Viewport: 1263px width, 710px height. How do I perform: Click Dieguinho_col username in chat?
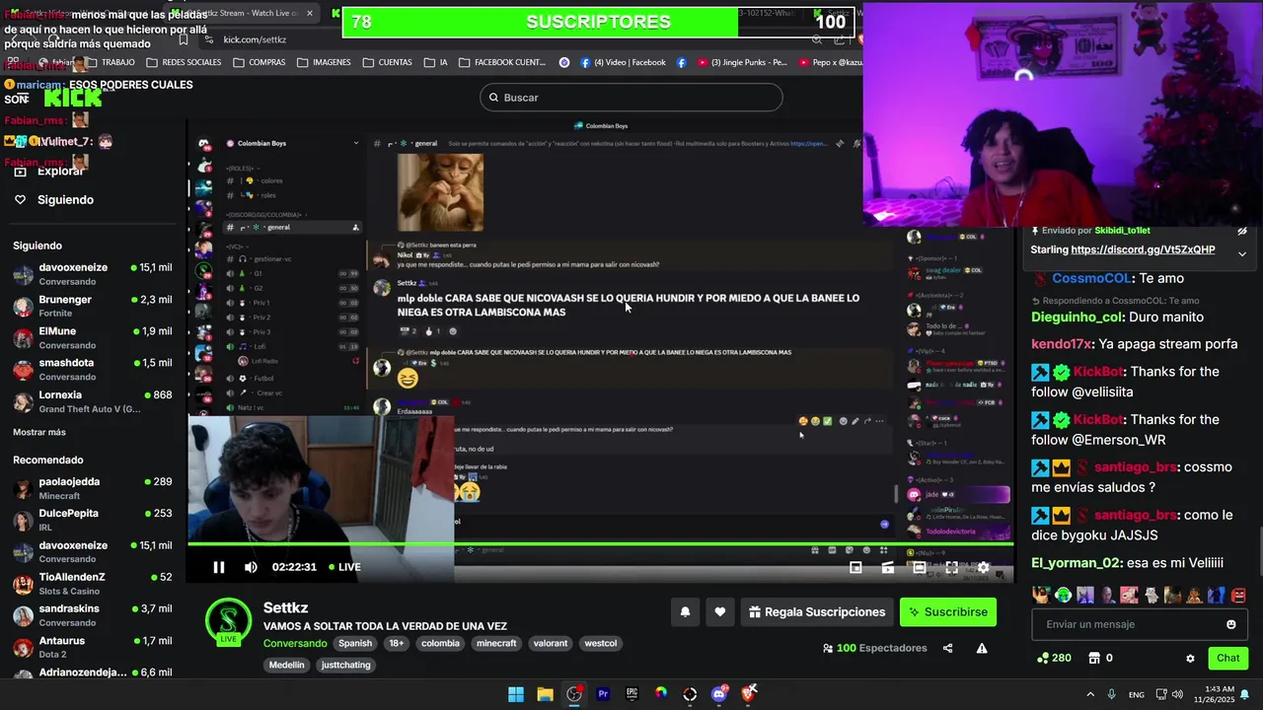pyautogui.click(x=1077, y=318)
